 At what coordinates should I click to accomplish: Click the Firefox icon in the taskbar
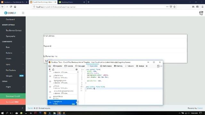pos(59,113)
